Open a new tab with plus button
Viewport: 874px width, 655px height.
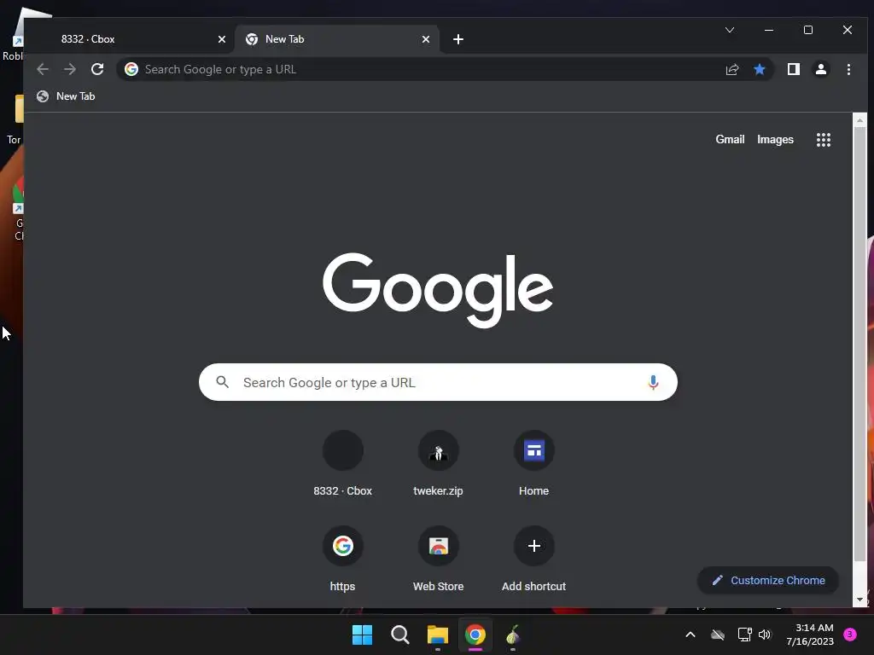point(458,39)
